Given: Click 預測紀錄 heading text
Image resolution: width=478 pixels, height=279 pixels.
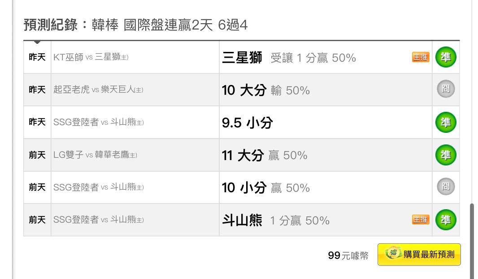Looking at the screenshot, I should [x=51, y=25].
